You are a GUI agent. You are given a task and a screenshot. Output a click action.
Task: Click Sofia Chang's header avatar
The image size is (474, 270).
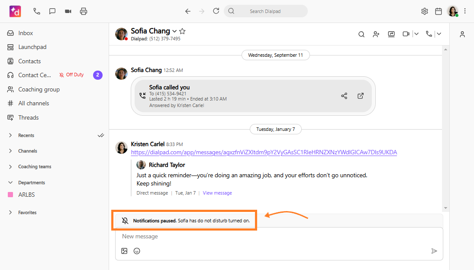tap(121, 34)
